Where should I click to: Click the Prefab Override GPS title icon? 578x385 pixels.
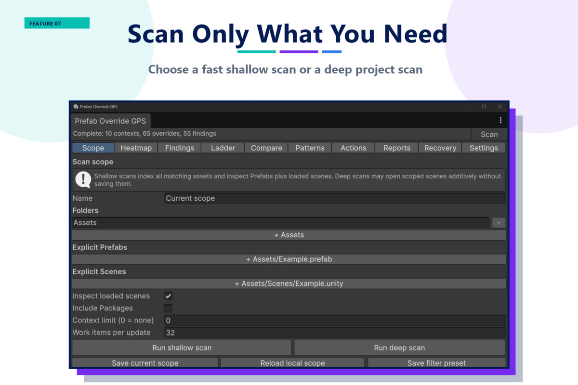tap(76, 106)
